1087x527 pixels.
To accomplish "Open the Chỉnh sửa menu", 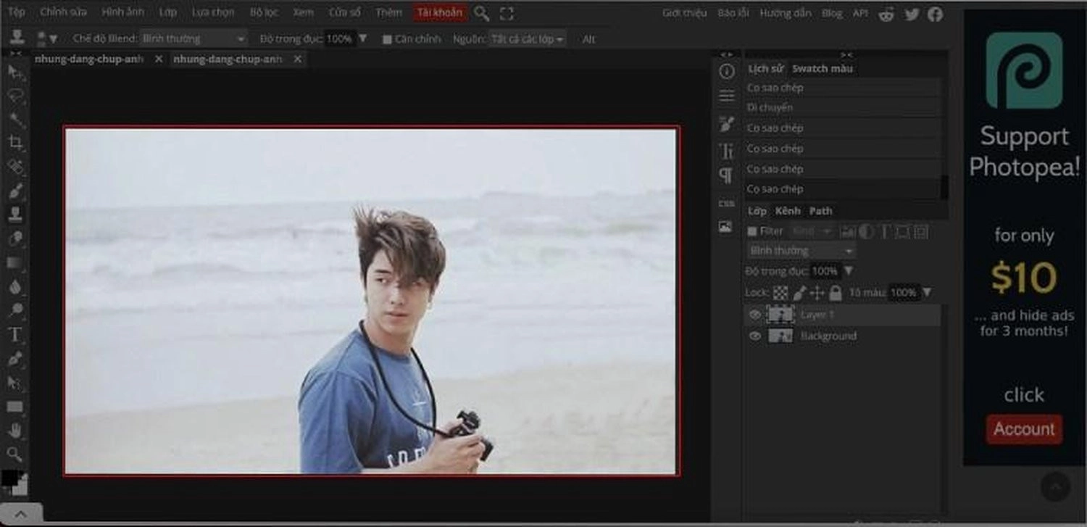I will [x=63, y=13].
